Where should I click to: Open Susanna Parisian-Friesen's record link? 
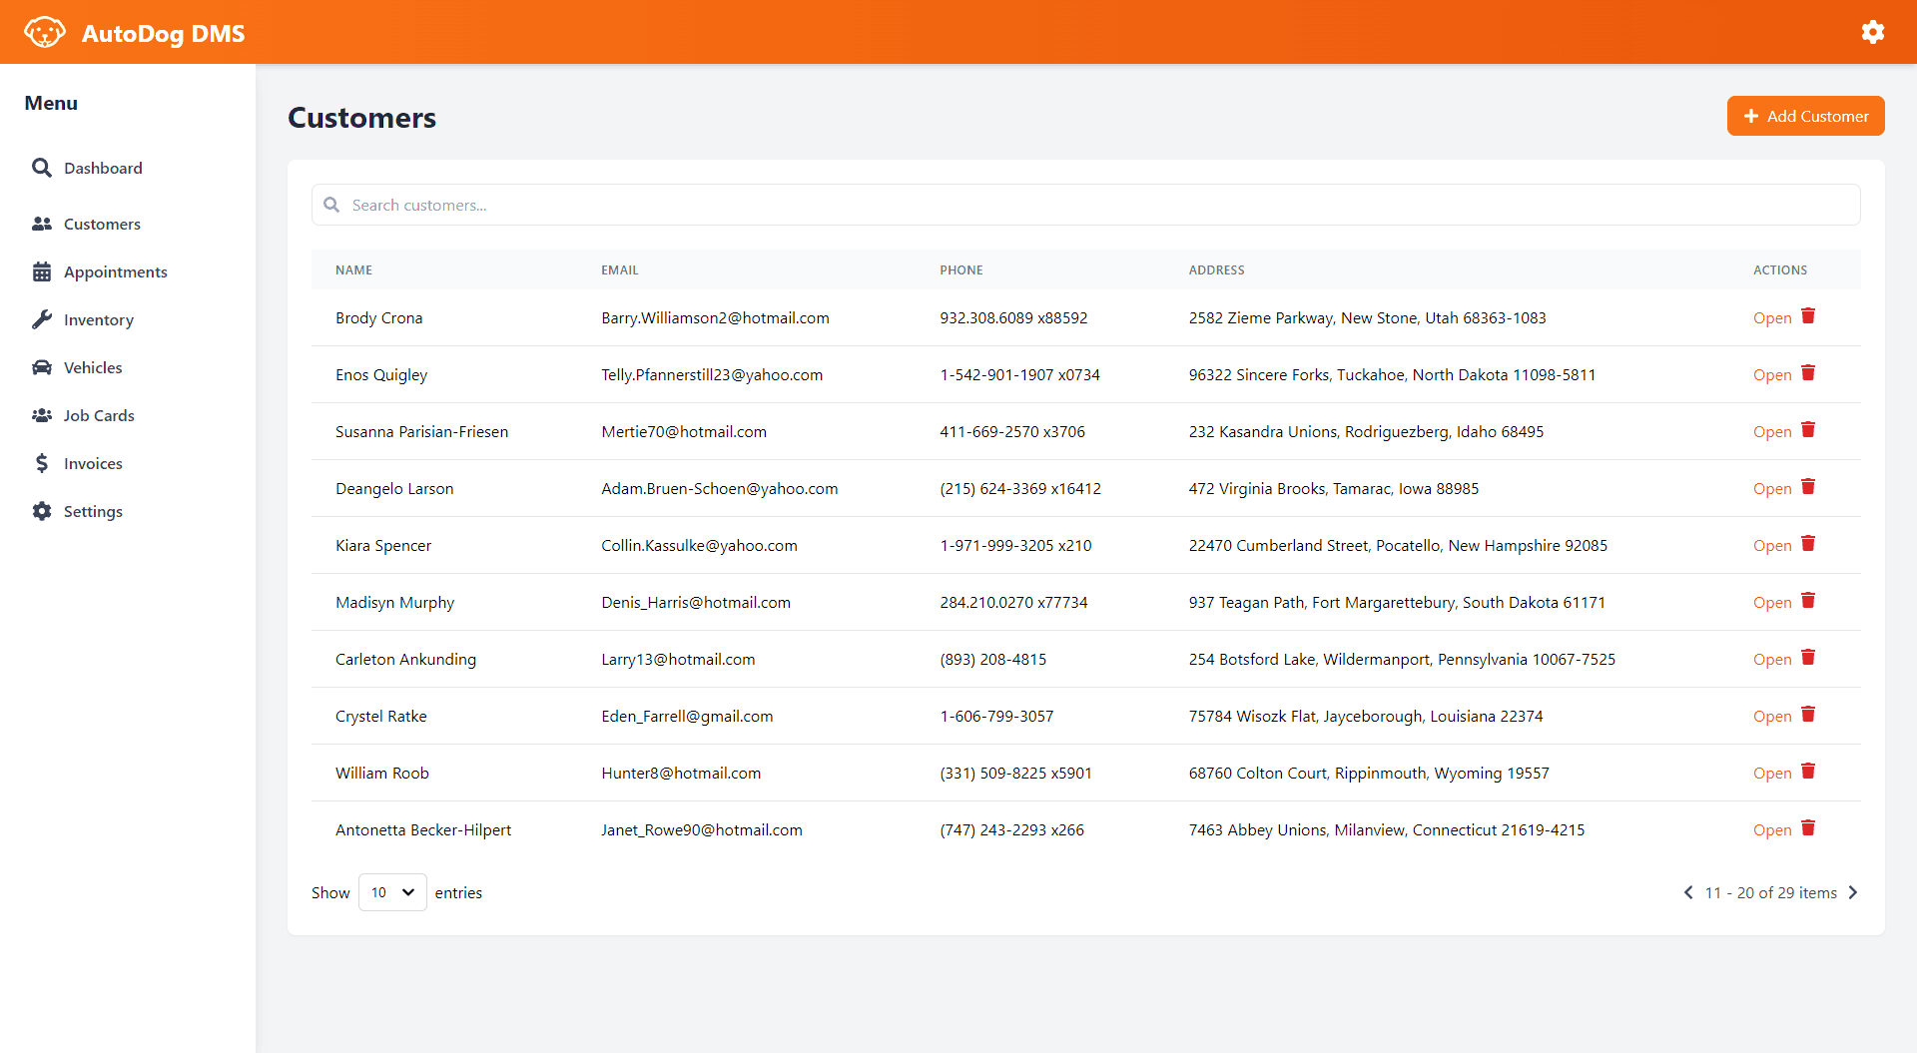(x=1771, y=432)
